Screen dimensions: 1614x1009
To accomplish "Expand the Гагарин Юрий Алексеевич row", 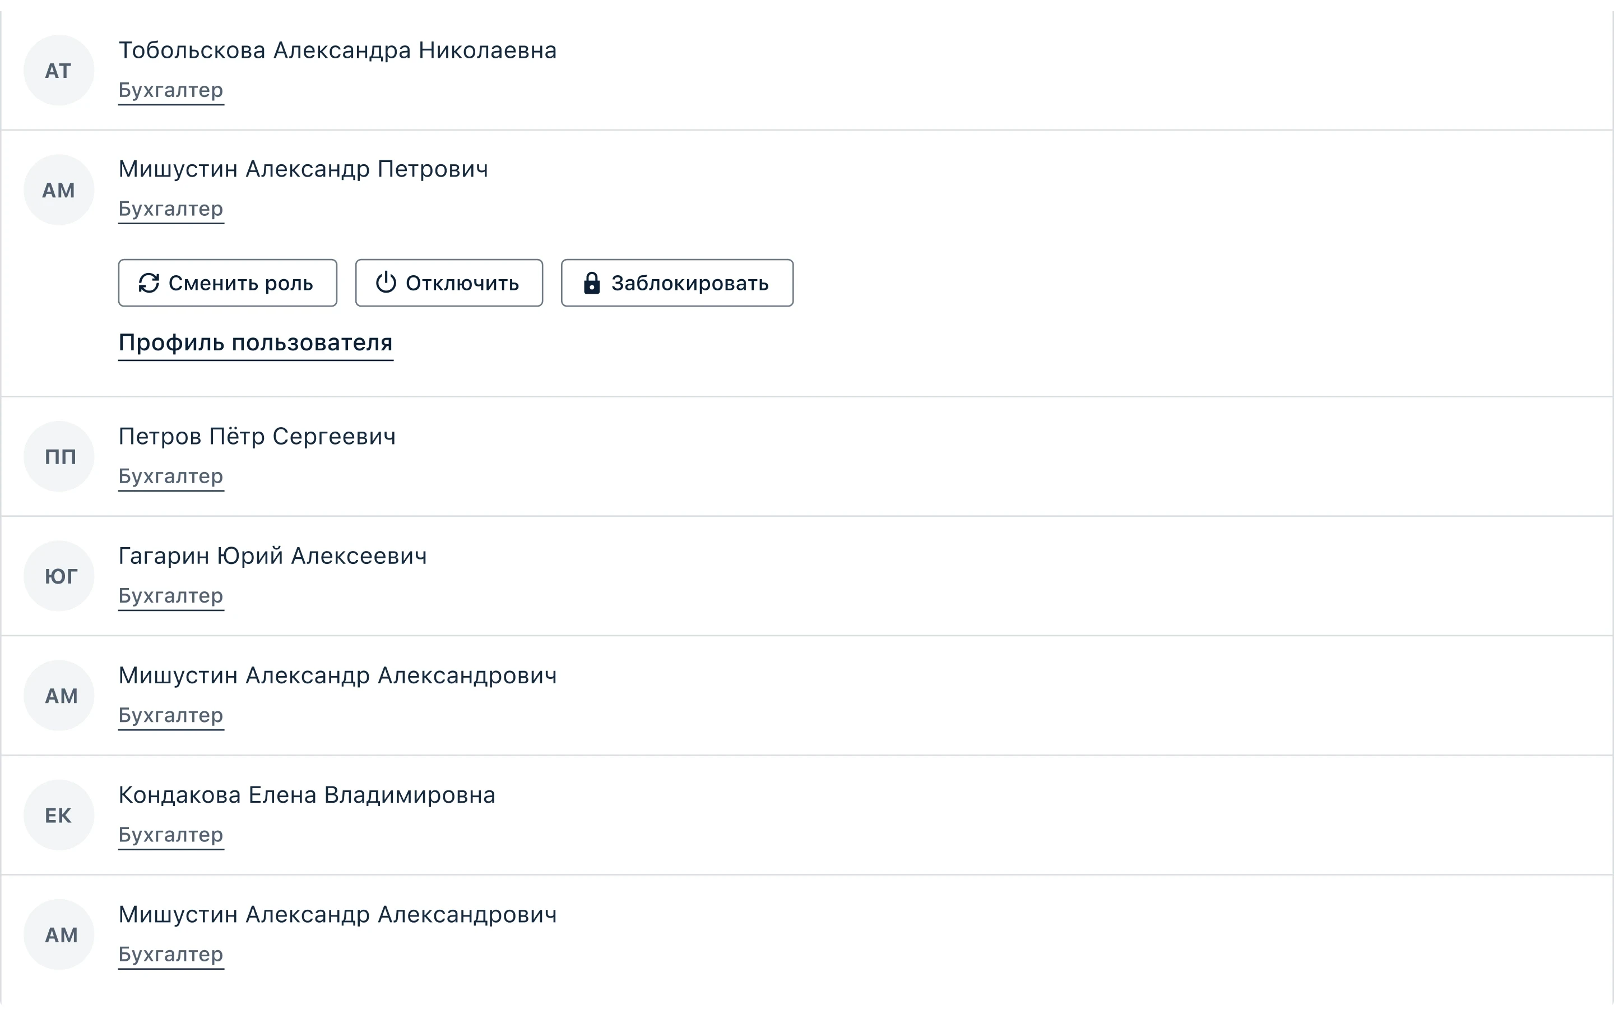I will 807,576.
